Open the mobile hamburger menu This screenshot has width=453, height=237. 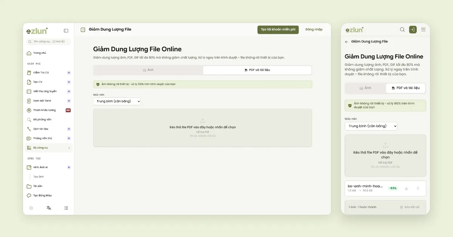[423, 30]
